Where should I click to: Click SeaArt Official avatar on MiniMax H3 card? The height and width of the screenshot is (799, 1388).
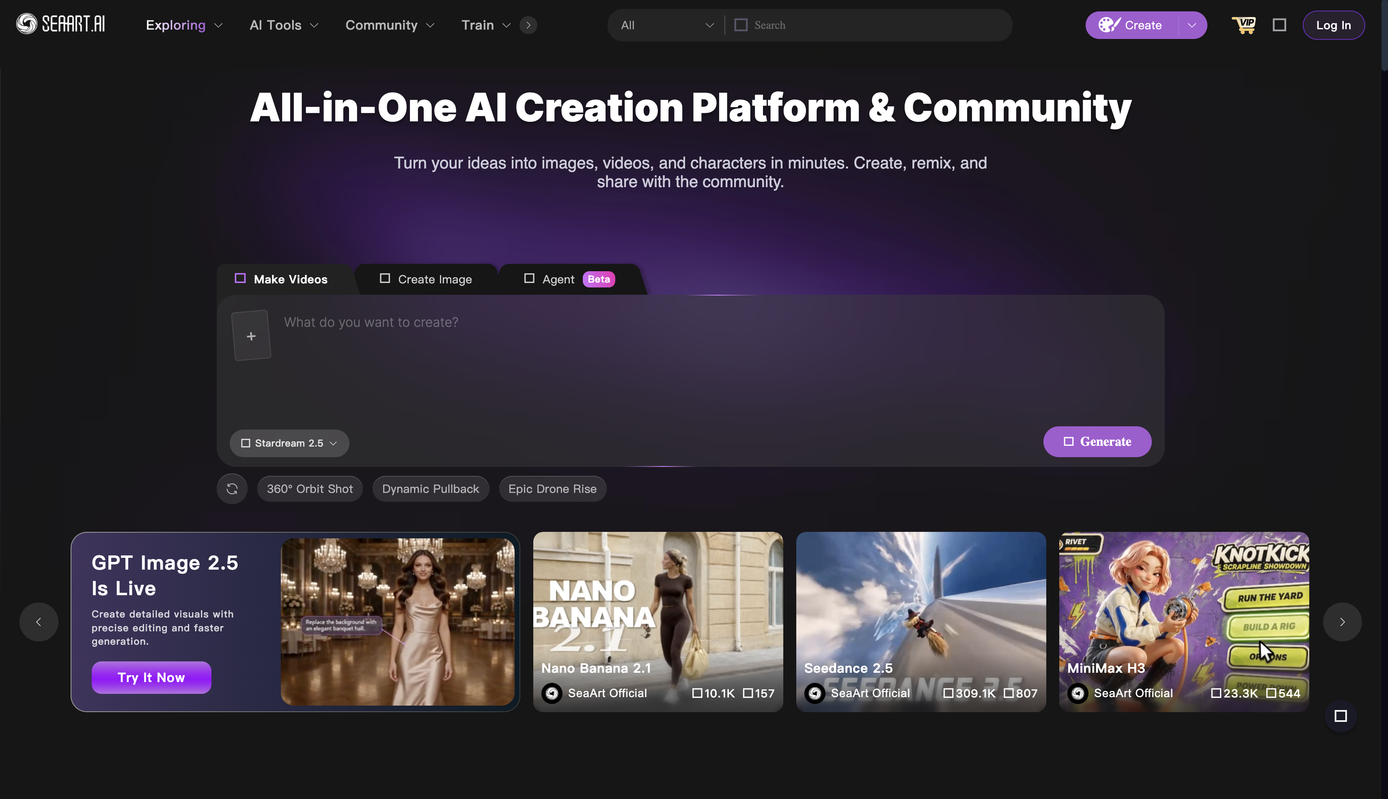[1078, 693]
